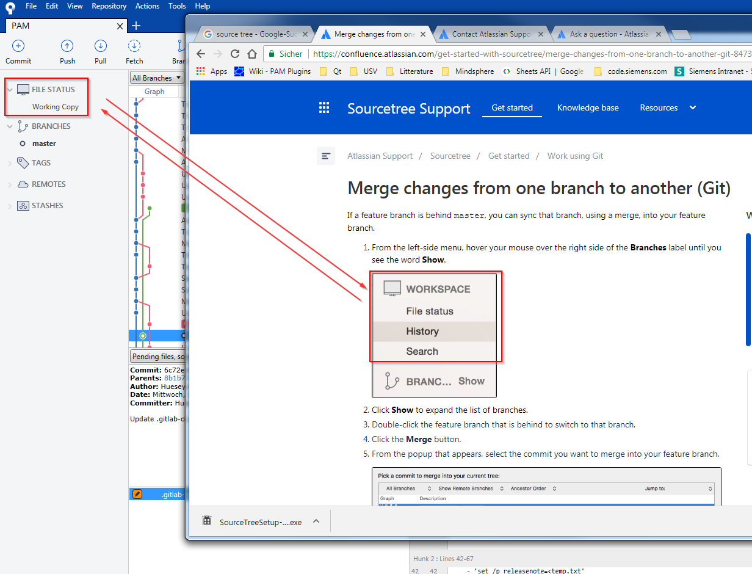The width and height of the screenshot is (752, 574).
Task: Open the Litterature bookmark folder
Action: pos(410,71)
